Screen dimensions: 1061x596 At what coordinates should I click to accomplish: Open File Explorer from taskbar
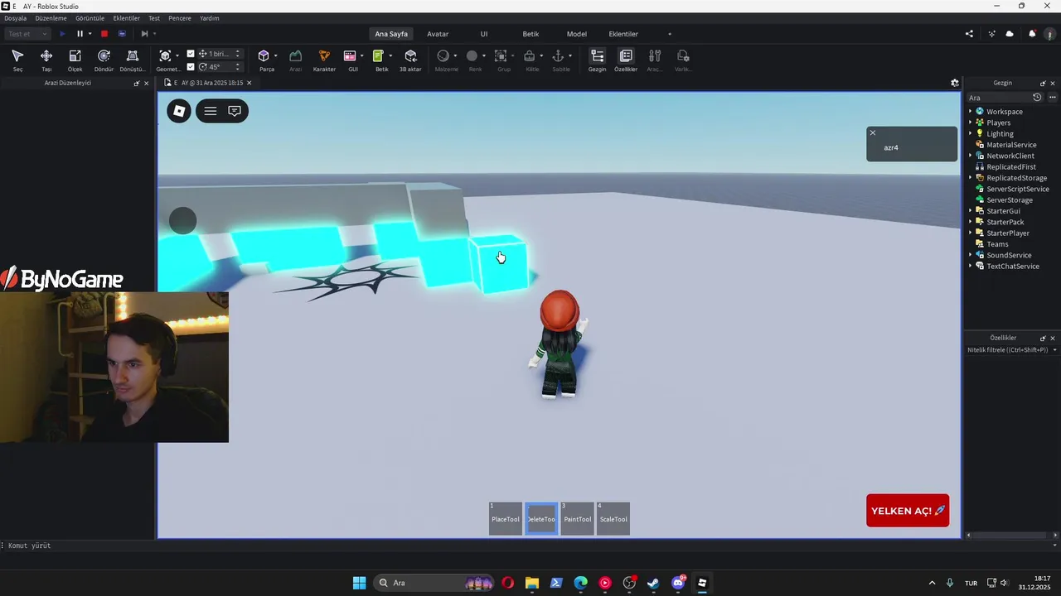531,583
